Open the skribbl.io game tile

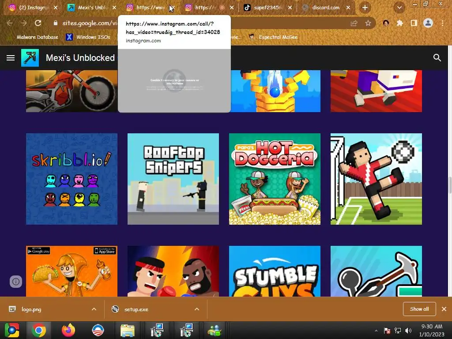[x=72, y=179]
